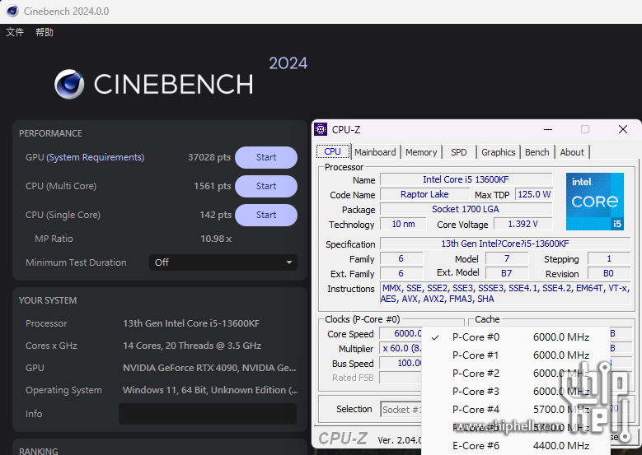Select E-Core #6 in the core list

pyautogui.click(x=515, y=446)
